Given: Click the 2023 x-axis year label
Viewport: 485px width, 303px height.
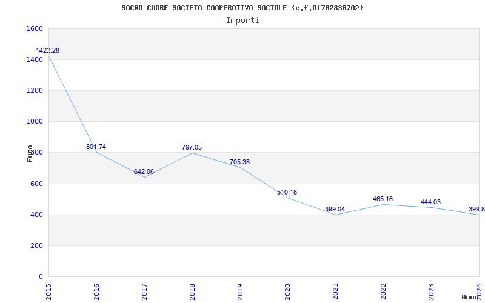Looking at the screenshot, I should pyautogui.click(x=431, y=291).
